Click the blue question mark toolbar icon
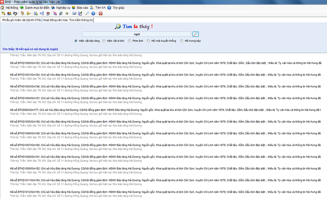This screenshot has width=327, height=199. 93,13
